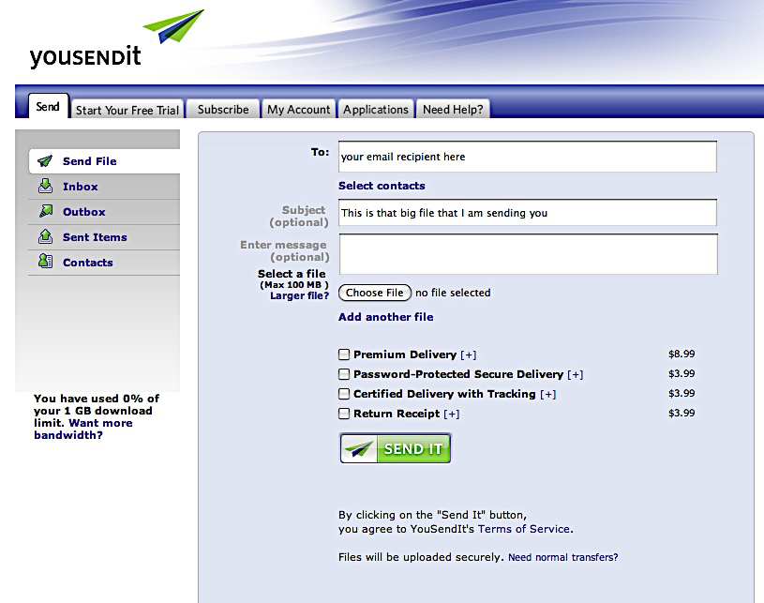764x603 pixels.
Task: Click the Contacts address book icon
Action: (45, 262)
